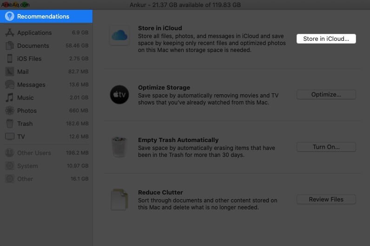The height and width of the screenshot is (246, 370).
Task: Open the Documents category
Action: coord(46,45)
